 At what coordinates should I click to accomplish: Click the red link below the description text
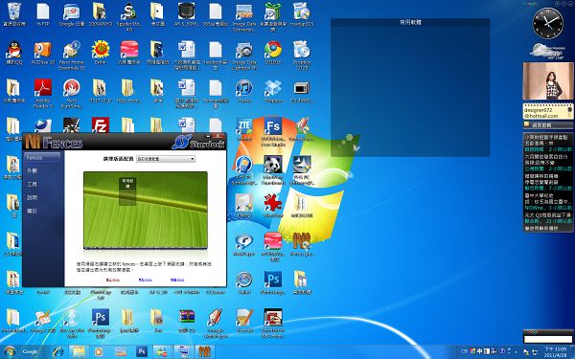click(x=112, y=280)
